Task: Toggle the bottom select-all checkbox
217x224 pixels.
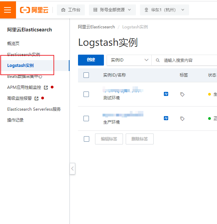Action: 87,139
